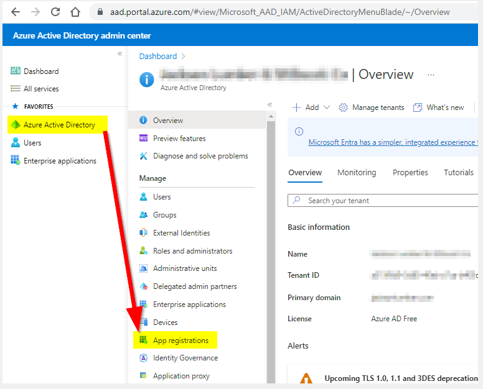Switch to the Monitoring tab
The width and height of the screenshot is (483, 389).
point(357,173)
